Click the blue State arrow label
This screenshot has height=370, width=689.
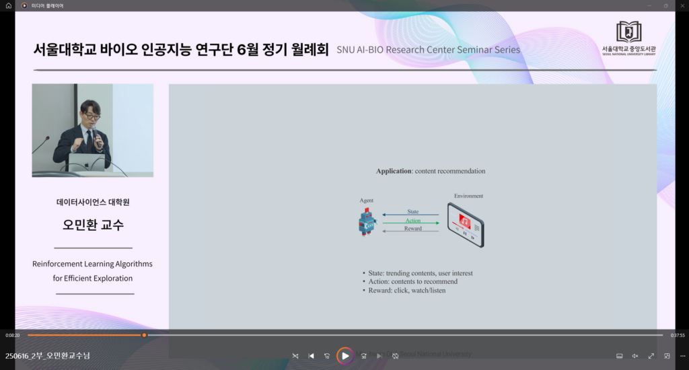pos(412,211)
